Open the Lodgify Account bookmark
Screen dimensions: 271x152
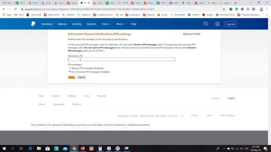[x=103, y=15]
